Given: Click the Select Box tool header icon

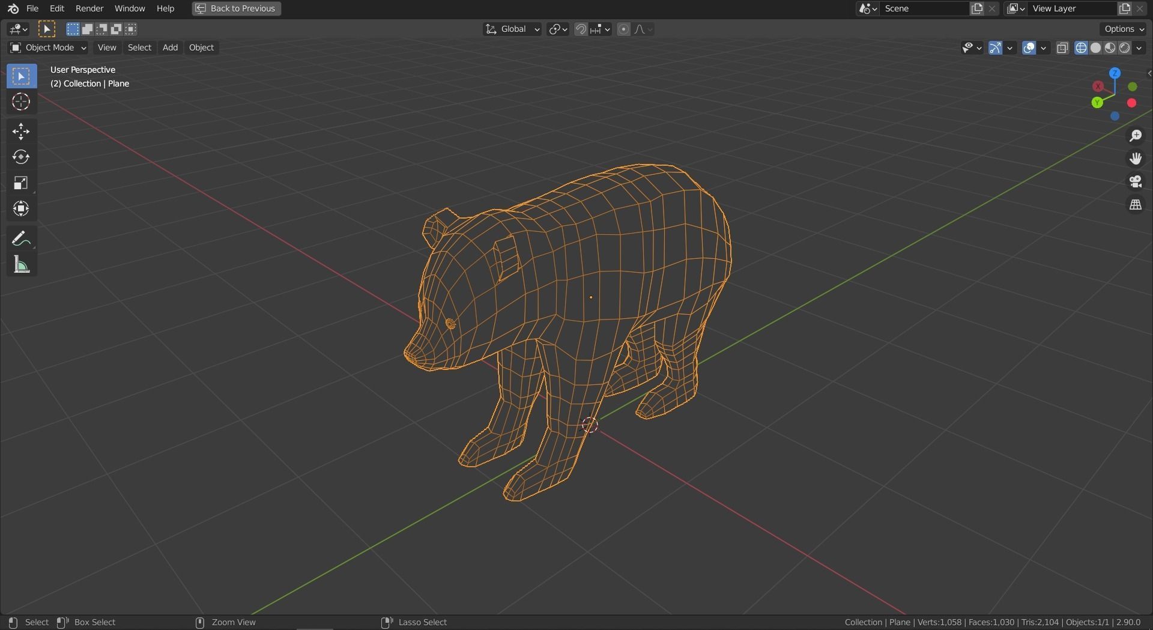Looking at the screenshot, I should click(x=47, y=29).
